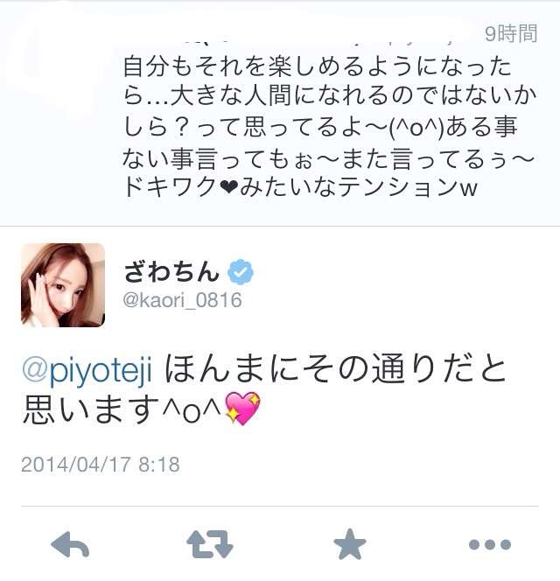Open the parent tweet starting 自分もそれを楽しめる
Viewport: 560px width, 581px height.
click(330, 126)
